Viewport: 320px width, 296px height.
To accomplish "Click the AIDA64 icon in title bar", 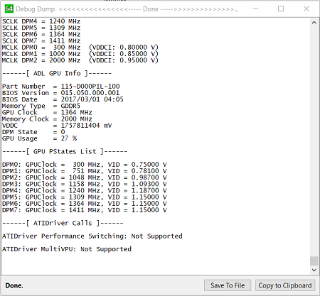I will pos(9,9).
